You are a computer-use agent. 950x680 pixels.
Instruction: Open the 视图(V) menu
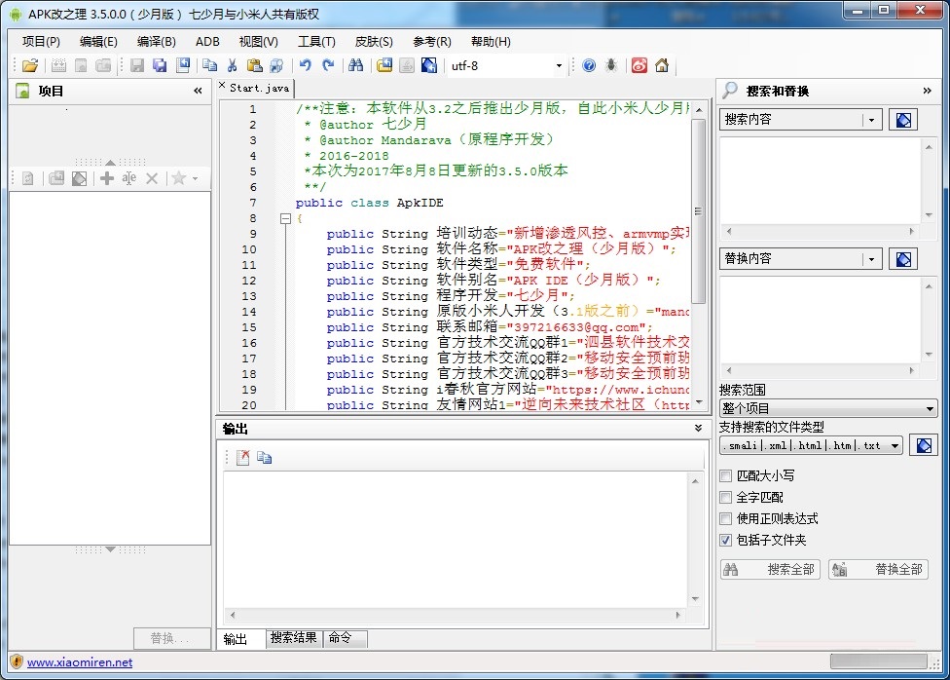(259, 41)
